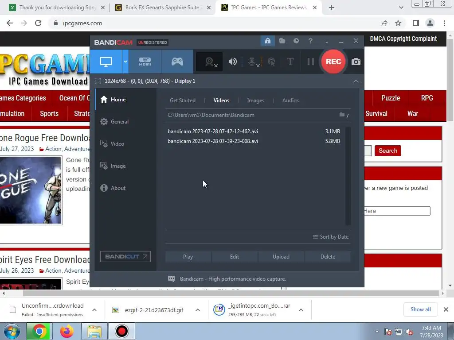Open Video settings in Bandicam sidebar

pyautogui.click(x=125, y=144)
